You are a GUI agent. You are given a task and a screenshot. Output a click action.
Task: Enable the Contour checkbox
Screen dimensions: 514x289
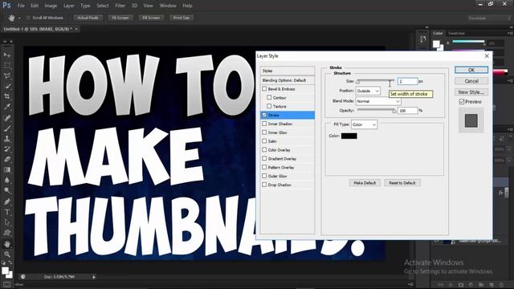[x=269, y=97]
